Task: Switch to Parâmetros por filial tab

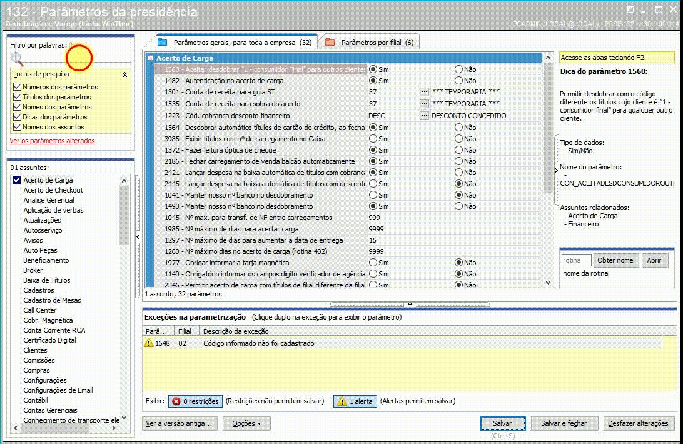Action: coord(370,43)
